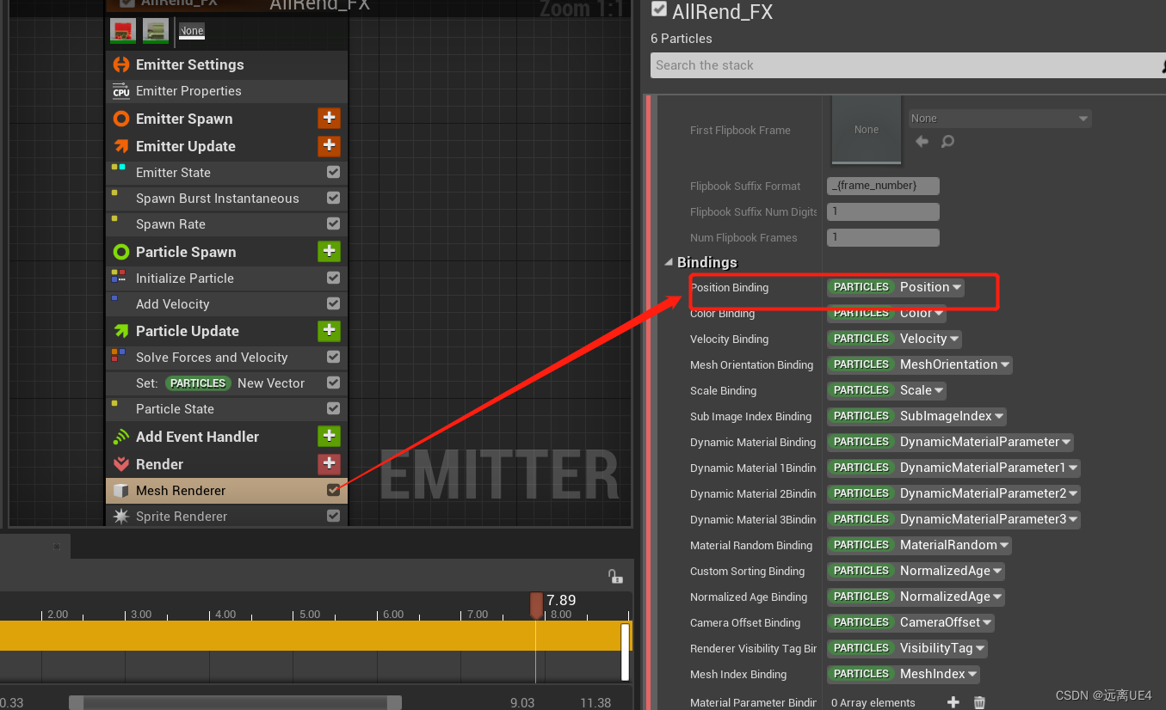Click the green plus icon on Emitter Spawn

pos(329,118)
